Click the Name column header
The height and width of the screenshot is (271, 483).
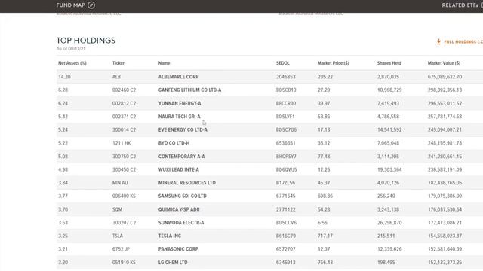pos(165,63)
